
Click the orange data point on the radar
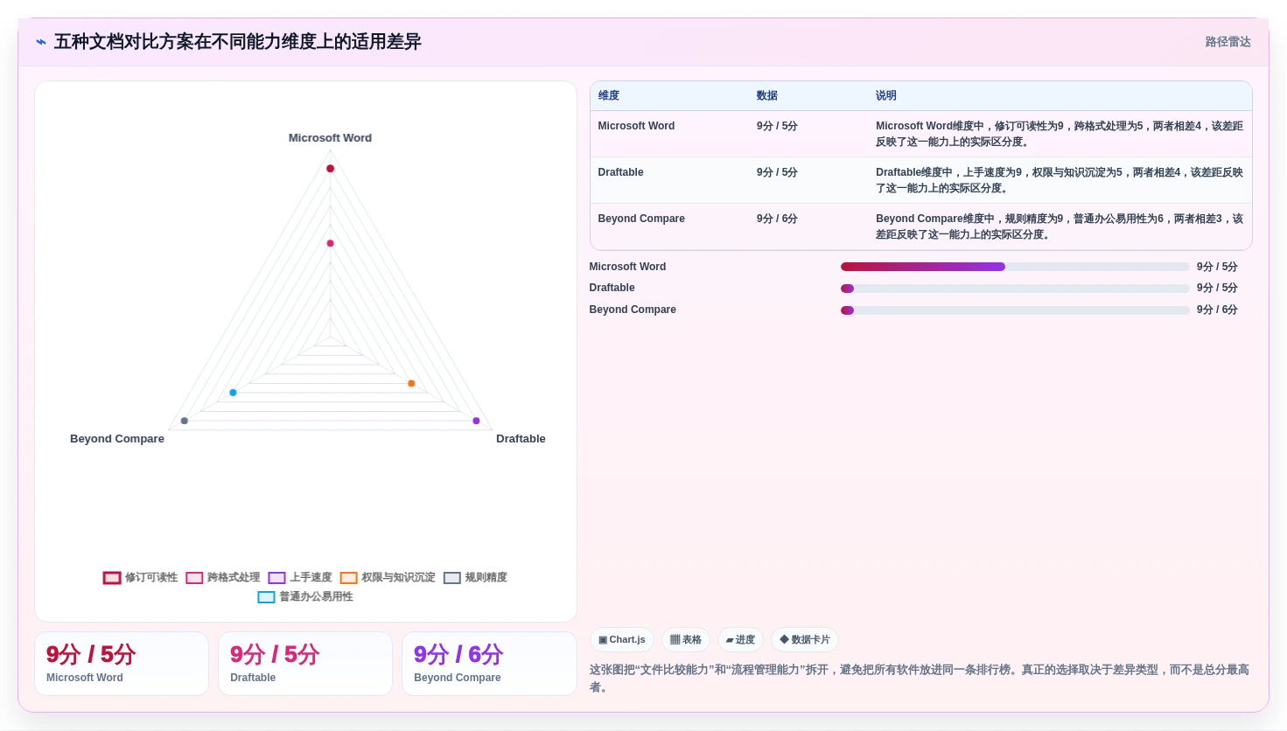411,384
